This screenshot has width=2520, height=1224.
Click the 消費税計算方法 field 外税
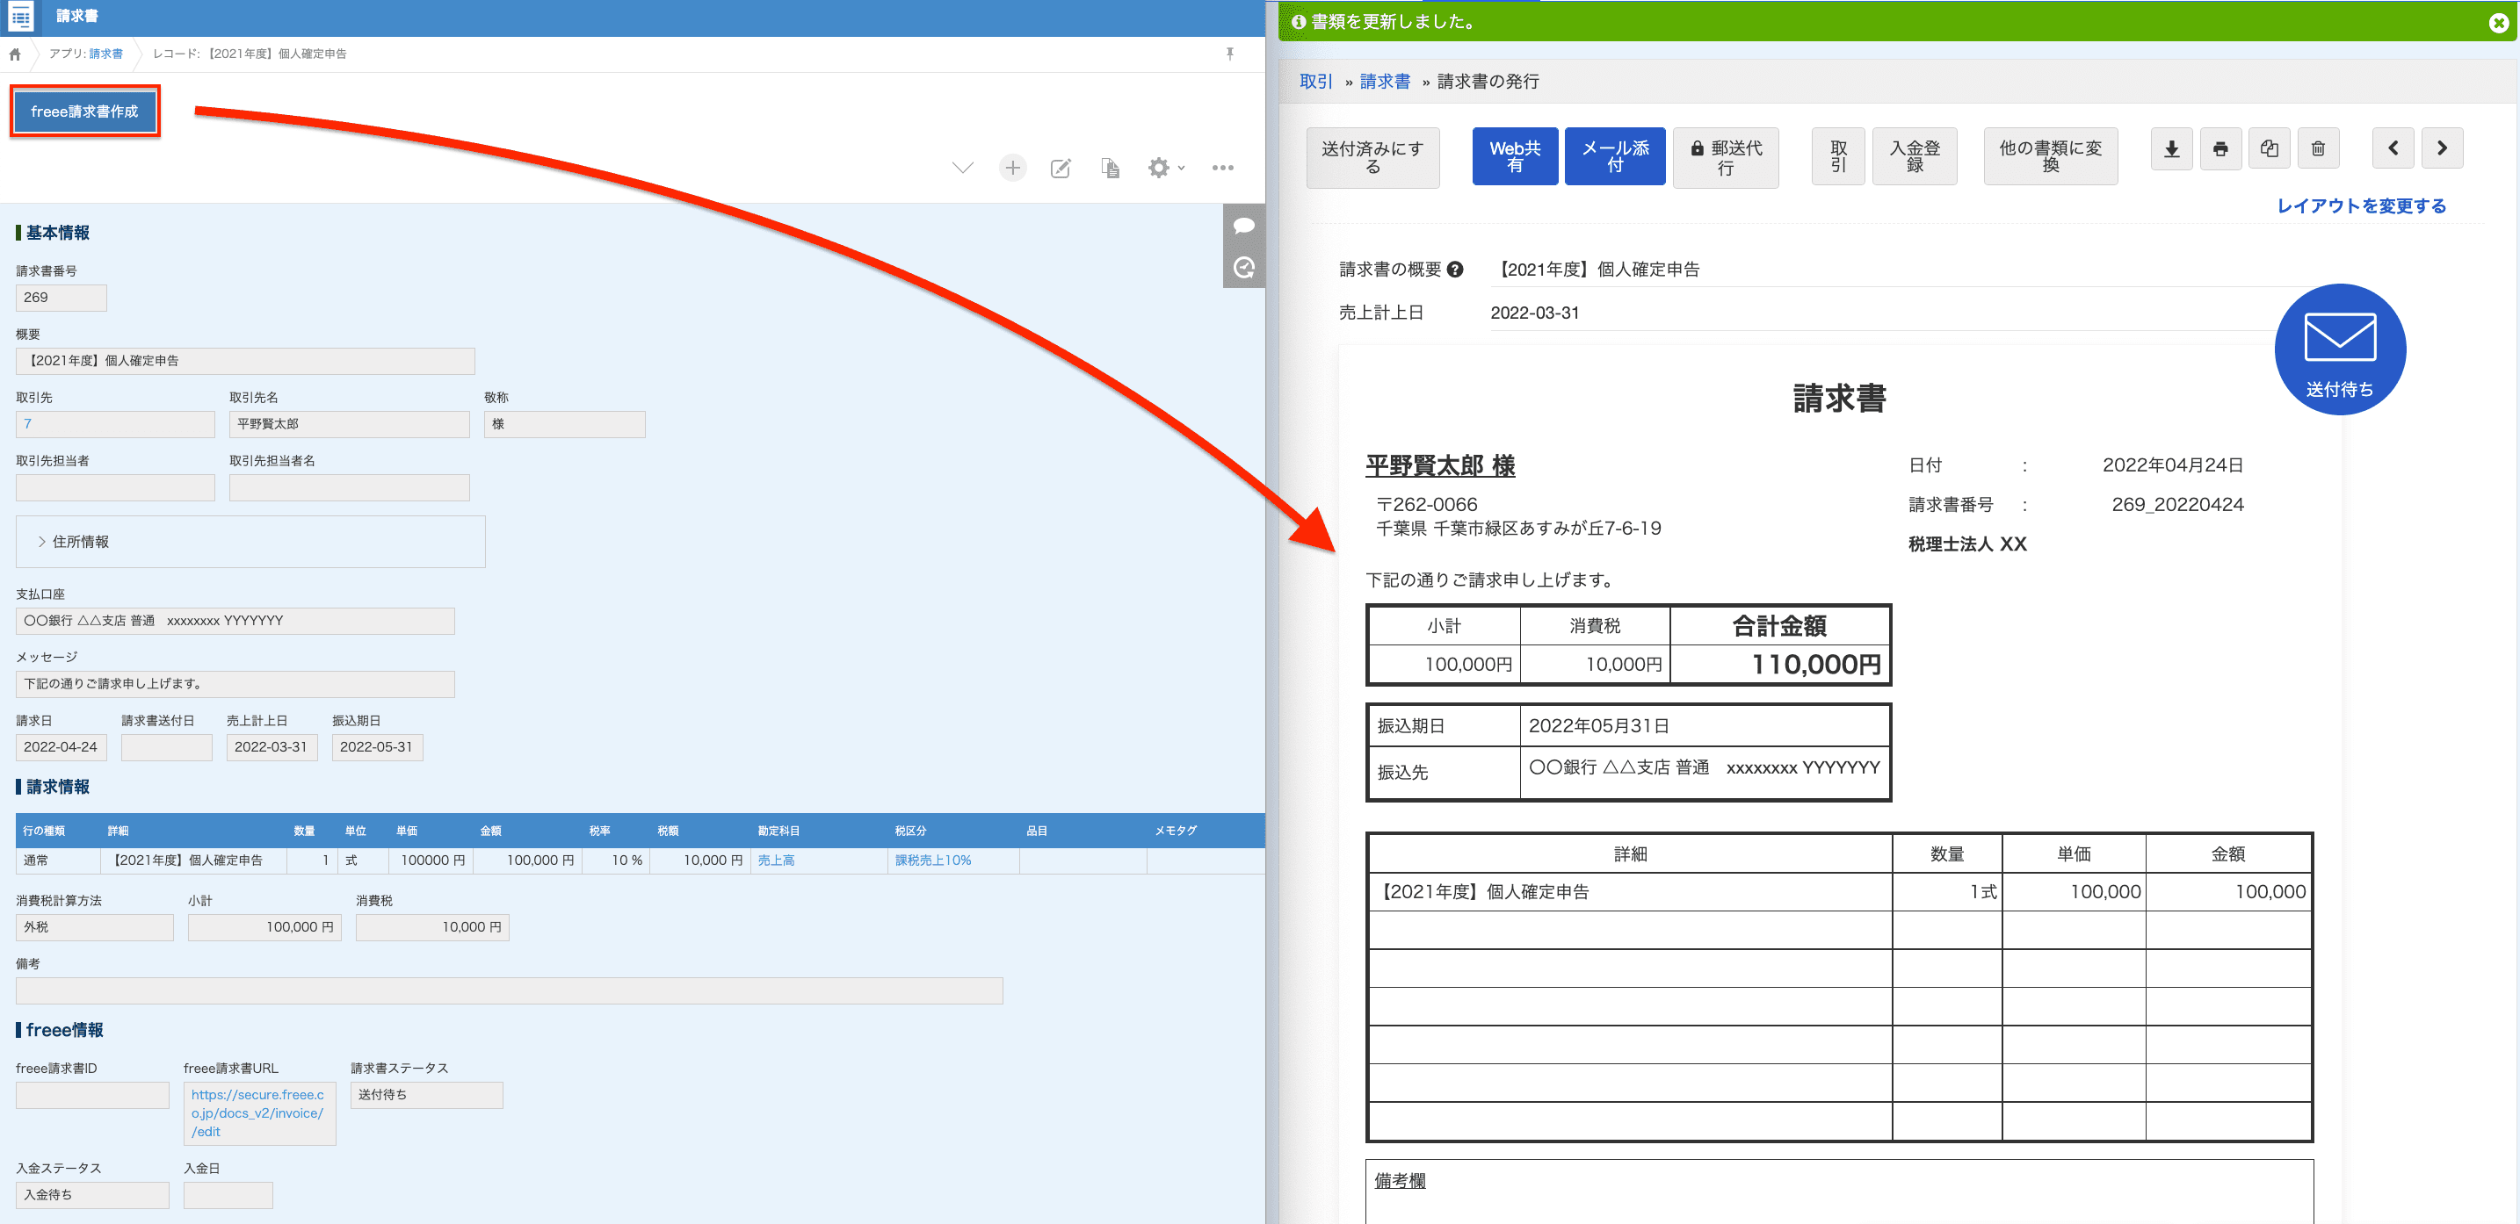click(x=95, y=928)
